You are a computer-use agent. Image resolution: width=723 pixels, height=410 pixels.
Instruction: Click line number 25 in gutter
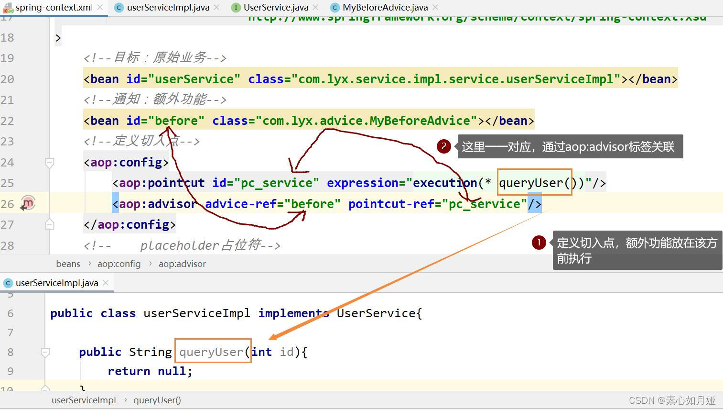[x=7, y=183]
